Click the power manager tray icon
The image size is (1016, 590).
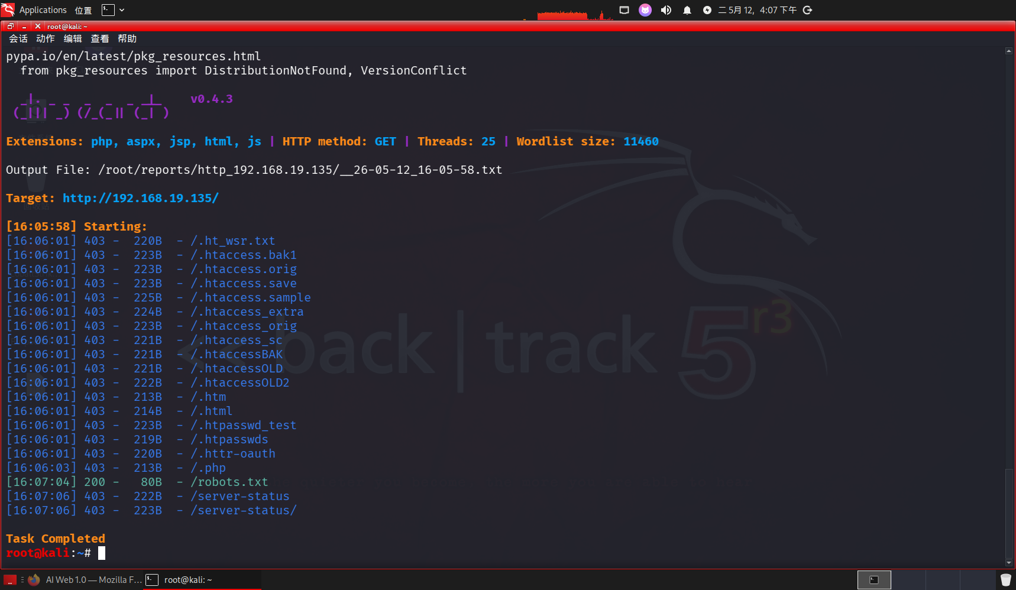coord(707,10)
